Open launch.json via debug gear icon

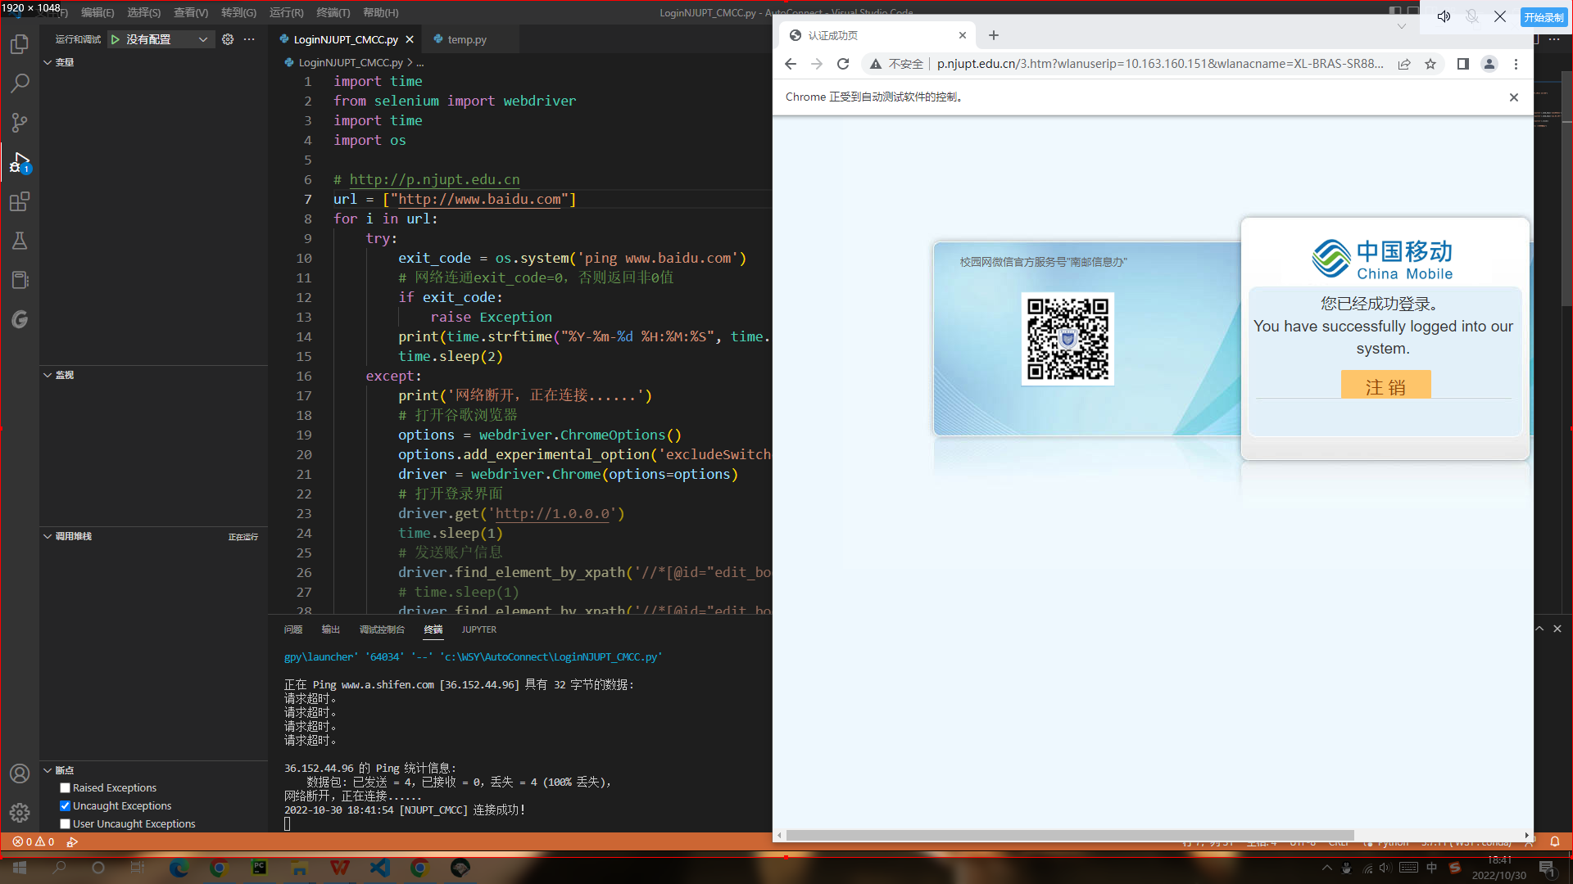228,39
